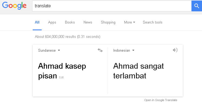Screen dimensions: 202x106
Task: Open the Indonesian target language dropdown
Action: [124, 50]
